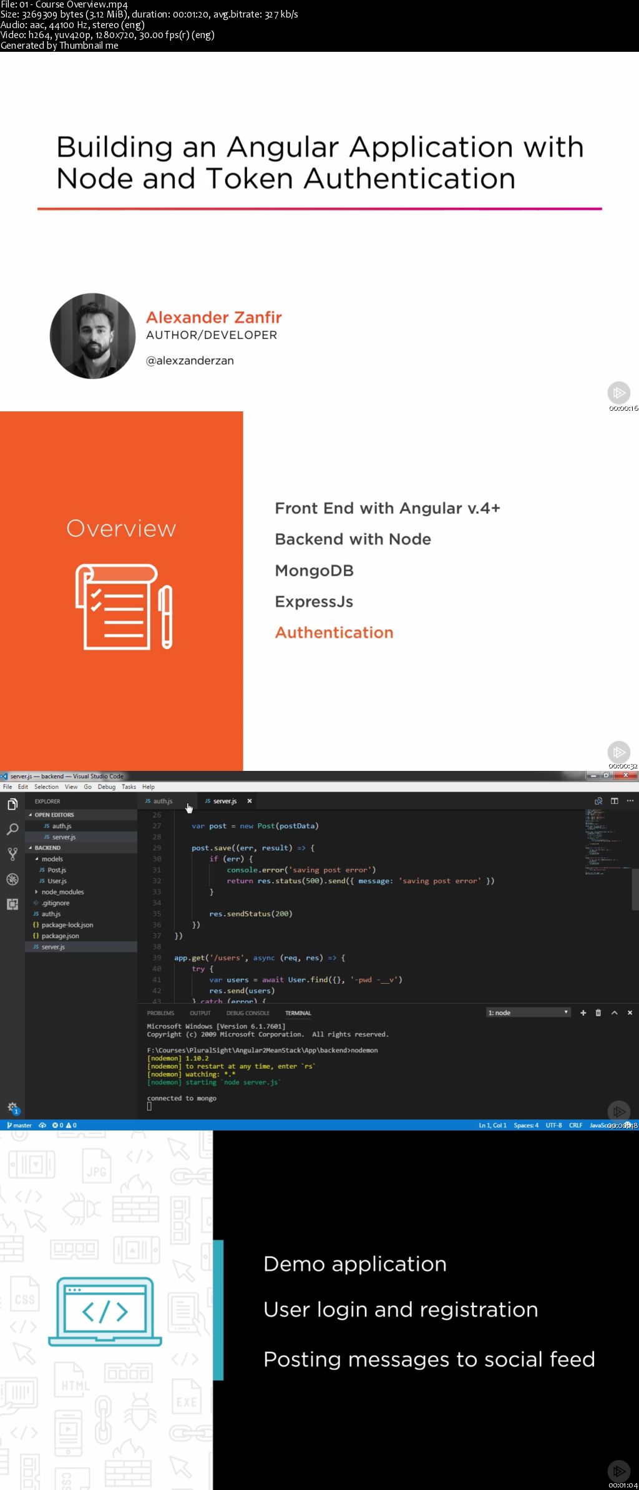This screenshot has width=639, height=1490.
Task: Open auth.js in the BACKEND folder tree
Action: tap(81, 914)
